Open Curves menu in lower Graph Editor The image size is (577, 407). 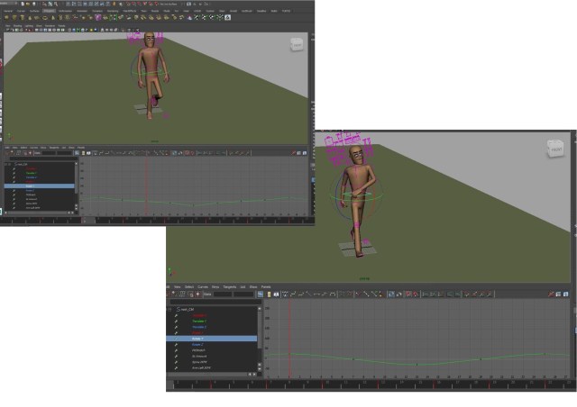click(x=203, y=286)
